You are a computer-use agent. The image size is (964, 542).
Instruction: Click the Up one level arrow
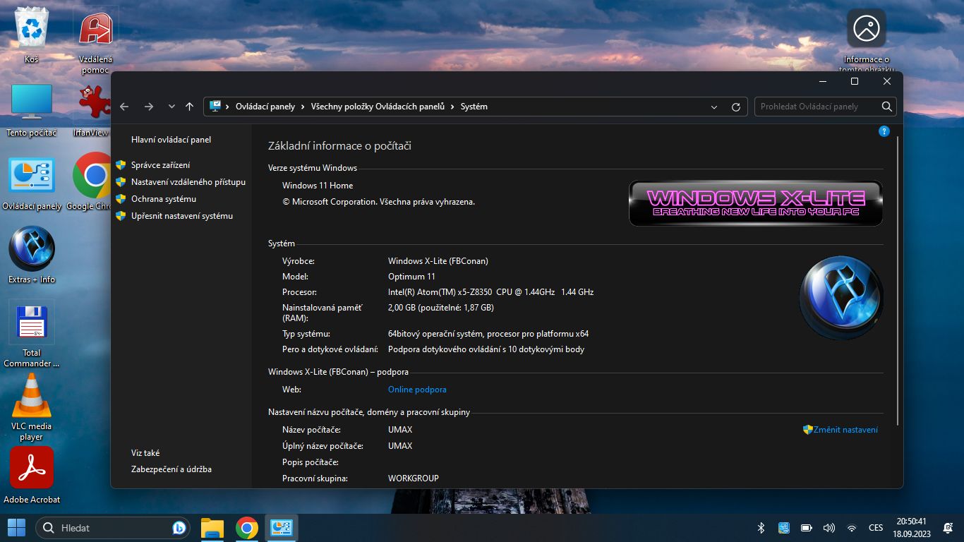coord(189,107)
